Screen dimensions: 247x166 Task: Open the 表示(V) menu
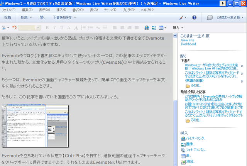44,10
